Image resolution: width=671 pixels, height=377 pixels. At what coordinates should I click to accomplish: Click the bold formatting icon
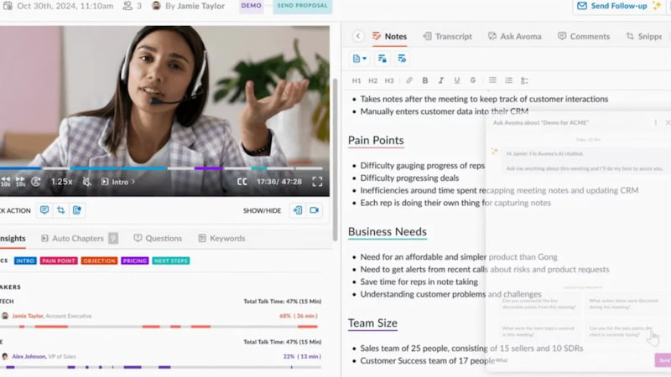(425, 80)
